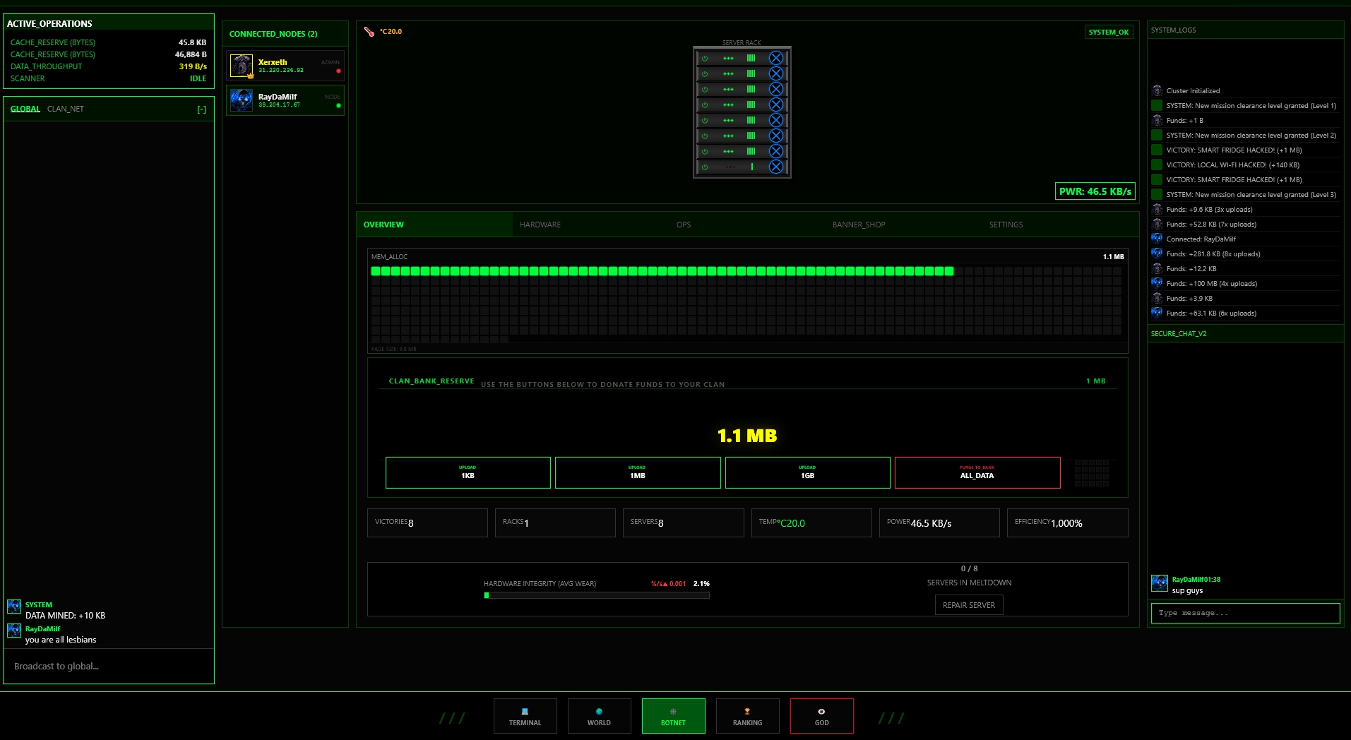
Task: Collapse the global chat panel
Action: coord(201,109)
